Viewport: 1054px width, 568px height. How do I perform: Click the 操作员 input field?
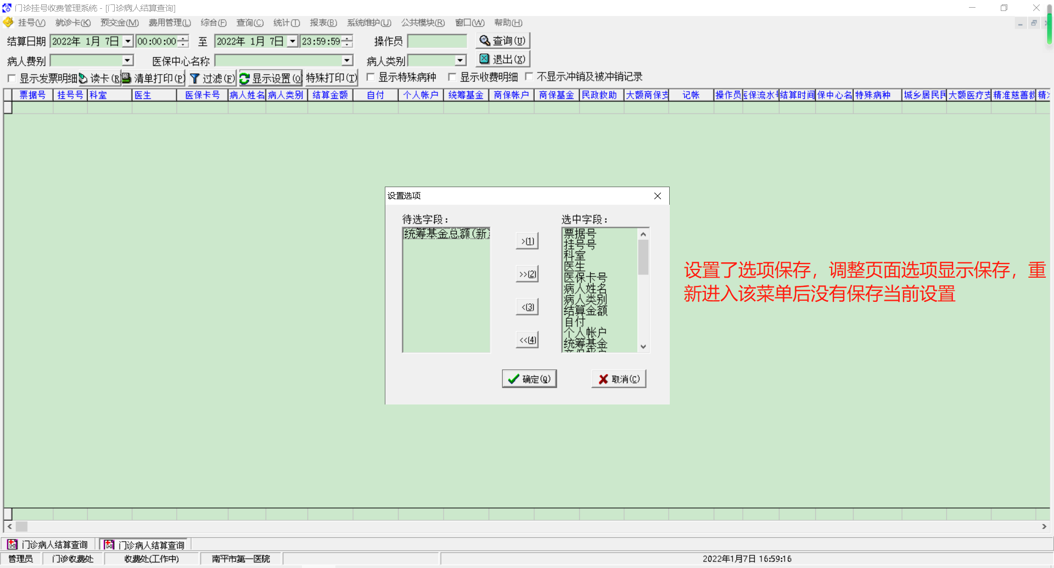pyautogui.click(x=437, y=41)
